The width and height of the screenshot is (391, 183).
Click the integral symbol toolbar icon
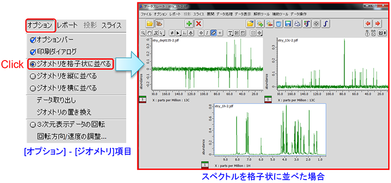(326, 23)
